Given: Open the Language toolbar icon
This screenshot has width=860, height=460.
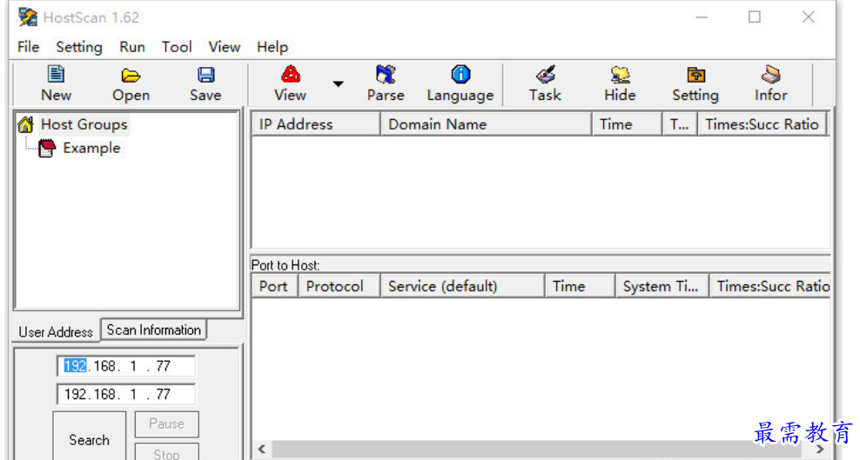Looking at the screenshot, I should [x=460, y=83].
